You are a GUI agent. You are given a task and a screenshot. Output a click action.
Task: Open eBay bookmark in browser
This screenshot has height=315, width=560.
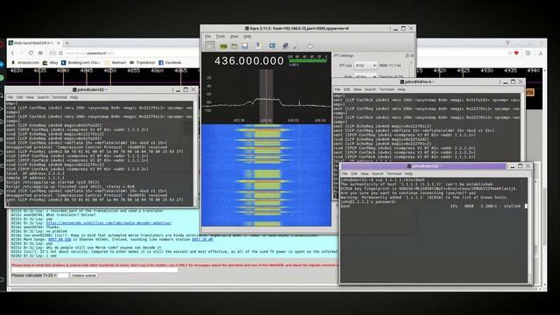point(51,62)
